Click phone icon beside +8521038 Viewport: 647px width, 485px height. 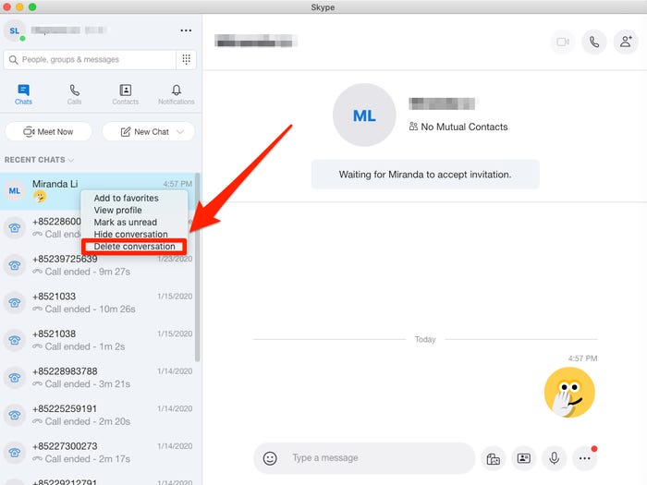15,340
